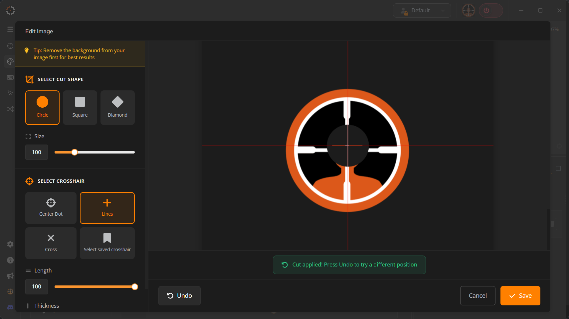
Task: Click the Undo button
Action: click(179, 296)
